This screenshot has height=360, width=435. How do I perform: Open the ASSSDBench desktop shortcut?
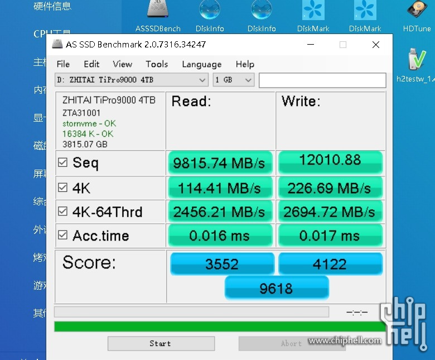click(158, 16)
